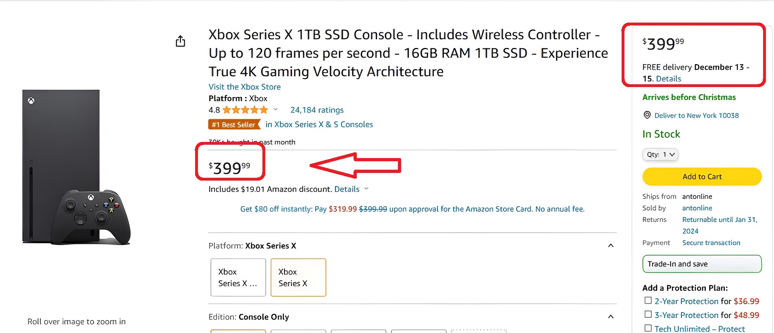Screen dimensions: 774x333
Task: Select the selected Xbox Series X platform option
Action: (298, 277)
